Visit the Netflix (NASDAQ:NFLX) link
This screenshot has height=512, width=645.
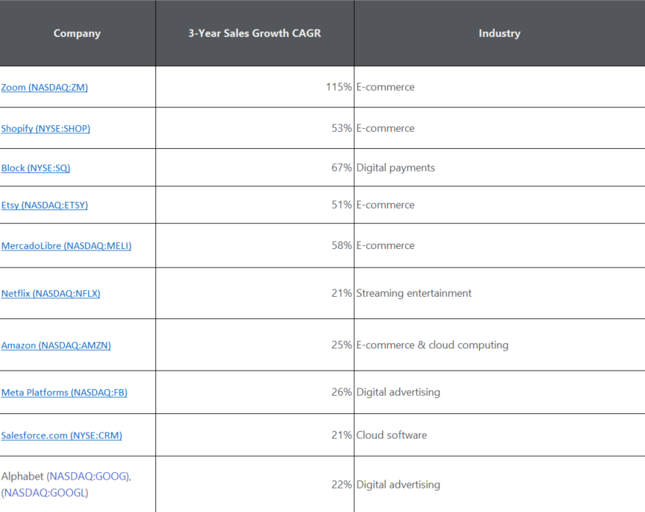(x=51, y=293)
